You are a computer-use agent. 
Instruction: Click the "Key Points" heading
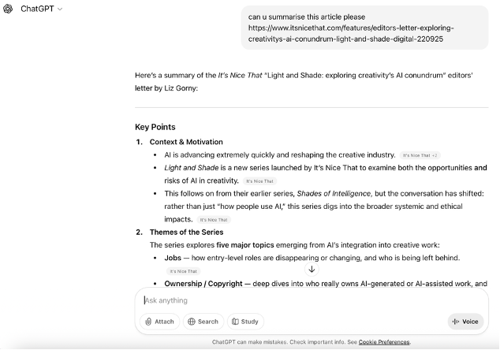155,127
